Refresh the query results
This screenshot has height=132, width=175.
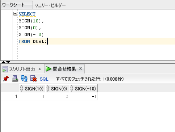coord(24,79)
